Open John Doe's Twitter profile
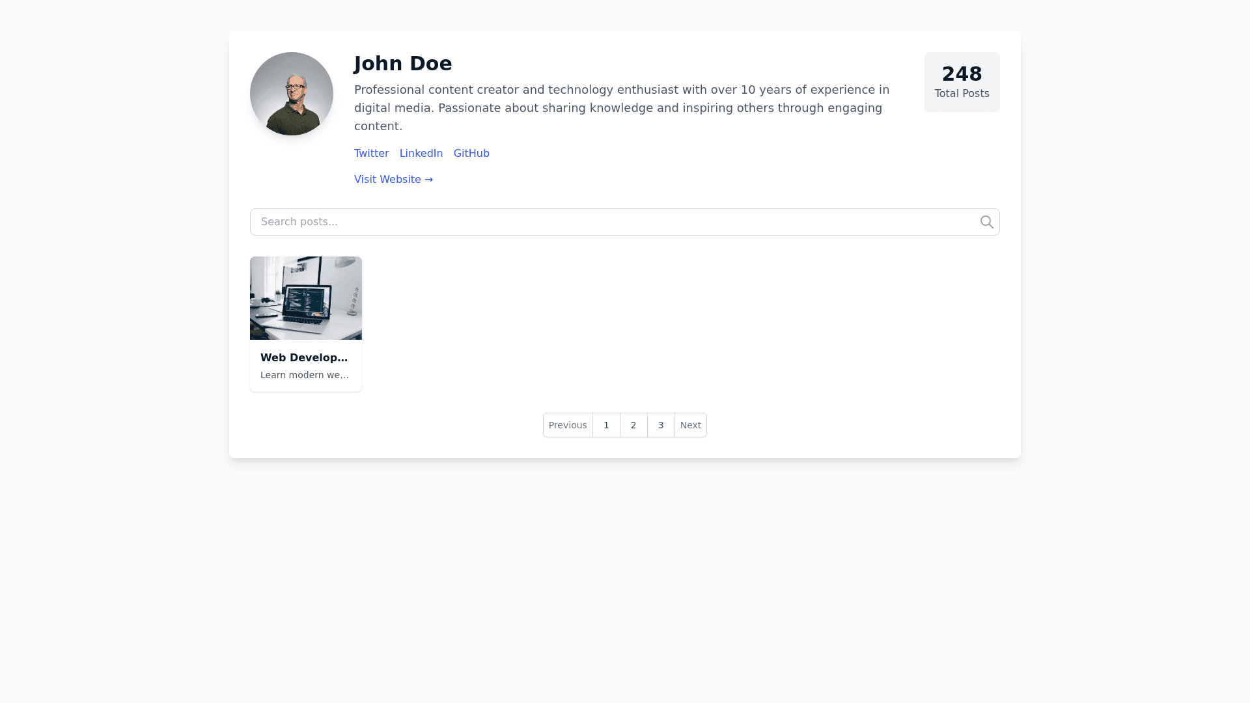1250x703 pixels. pos(371,153)
